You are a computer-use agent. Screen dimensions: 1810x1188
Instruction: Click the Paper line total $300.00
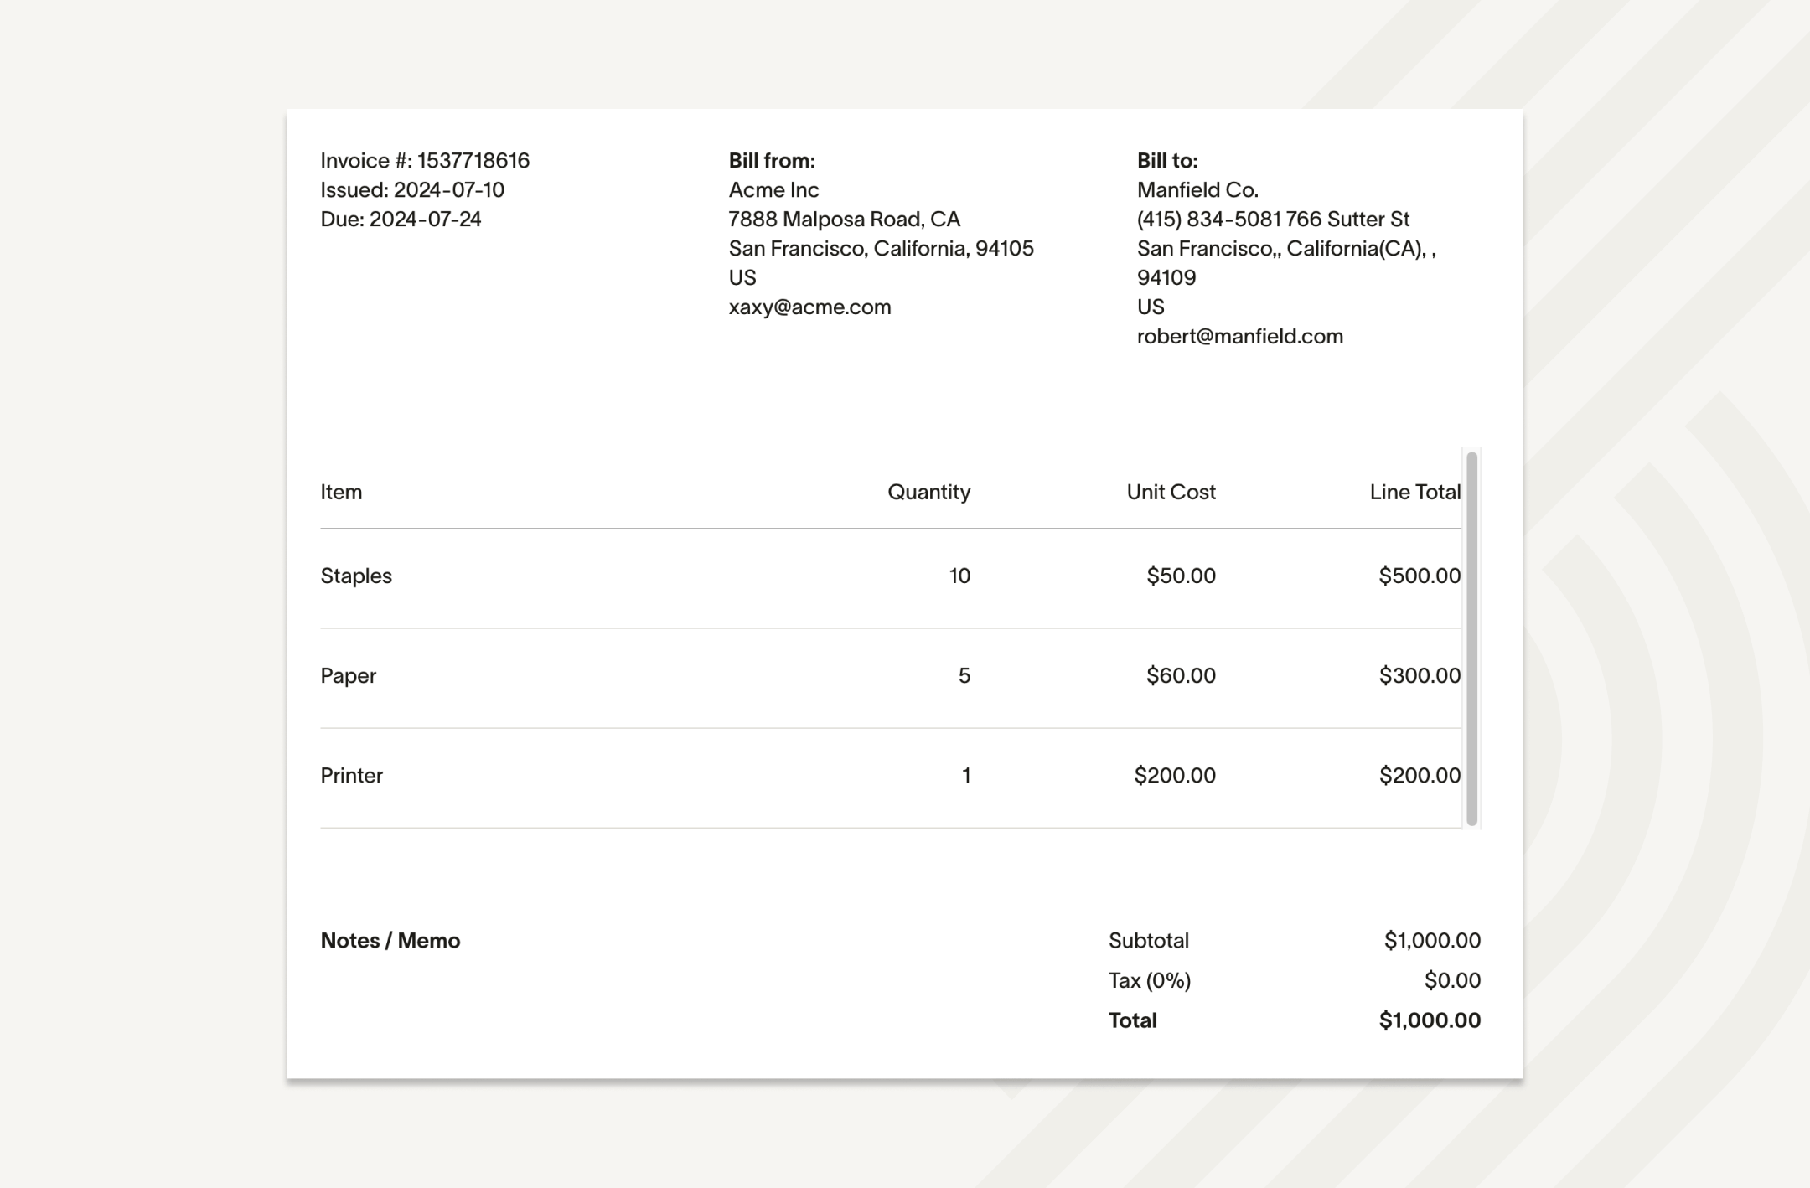tap(1420, 675)
